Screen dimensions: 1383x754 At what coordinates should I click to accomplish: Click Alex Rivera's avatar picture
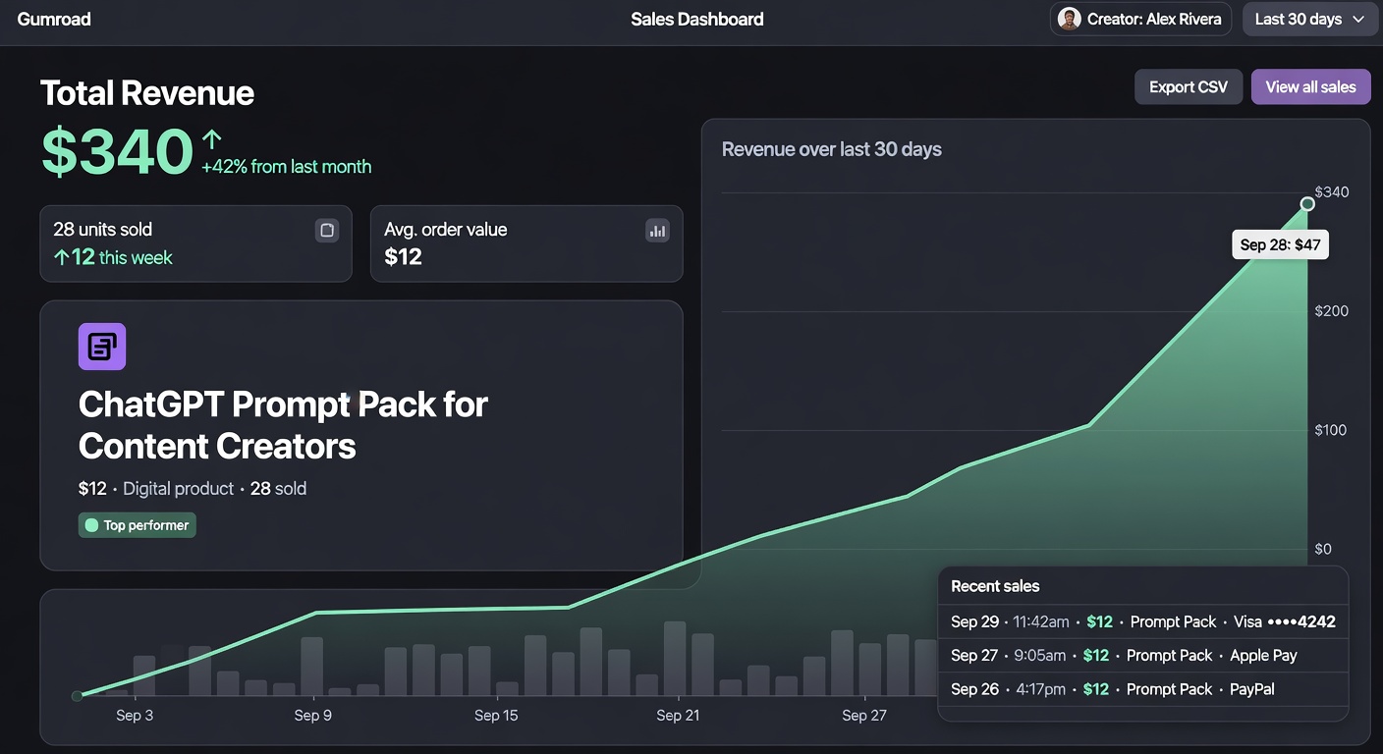point(1070,19)
